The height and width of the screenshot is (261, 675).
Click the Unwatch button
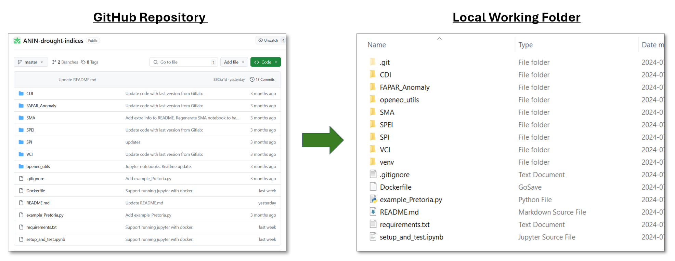coord(270,40)
